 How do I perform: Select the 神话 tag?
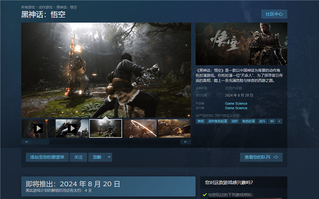(x=201, y=121)
